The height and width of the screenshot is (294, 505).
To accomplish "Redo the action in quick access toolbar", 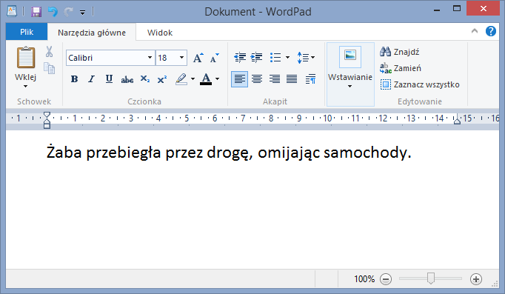I will [68, 12].
